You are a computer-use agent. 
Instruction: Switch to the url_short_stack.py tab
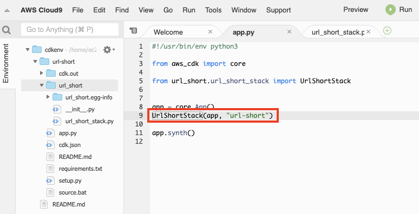click(x=338, y=32)
